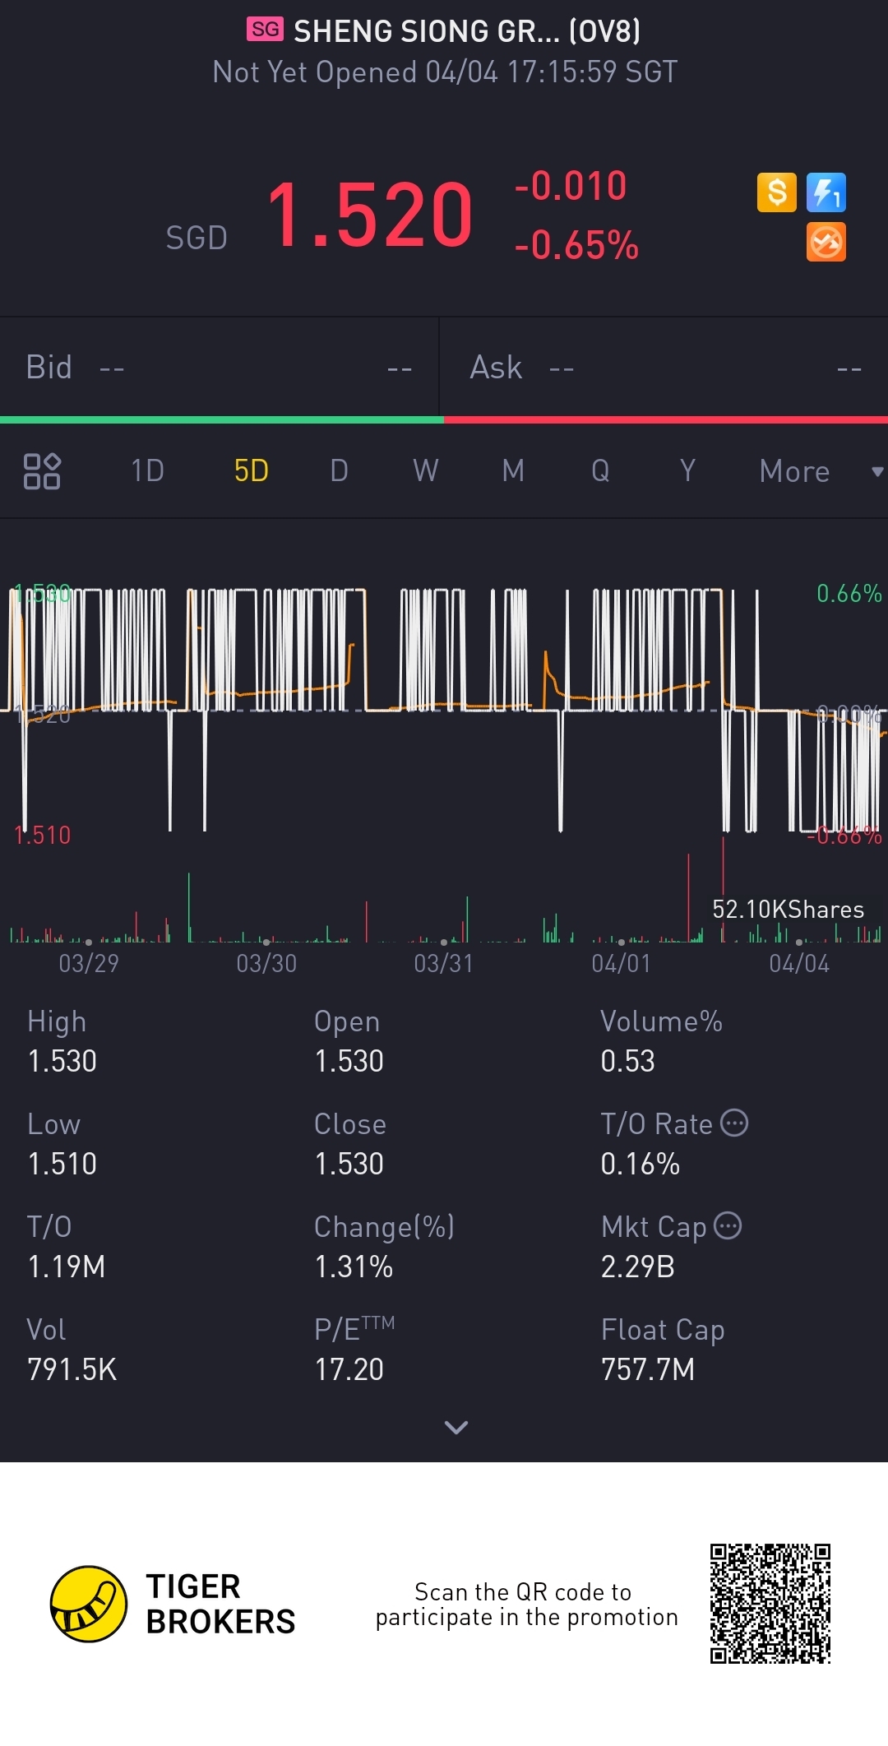Tap the 0.66% upper chart scale label
The image size is (888, 1746).
[849, 593]
